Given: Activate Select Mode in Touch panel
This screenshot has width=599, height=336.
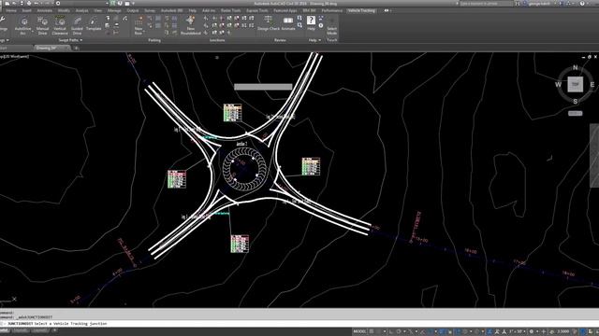Looking at the screenshot, I should 331,26.
